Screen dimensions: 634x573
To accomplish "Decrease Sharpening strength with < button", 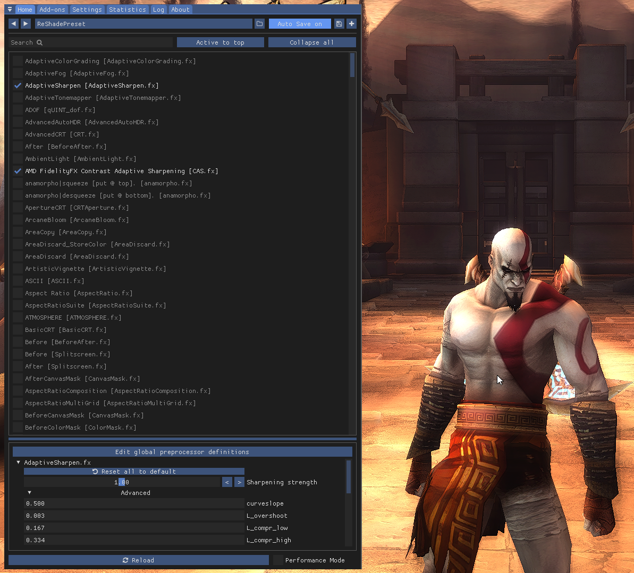I will click(227, 482).
